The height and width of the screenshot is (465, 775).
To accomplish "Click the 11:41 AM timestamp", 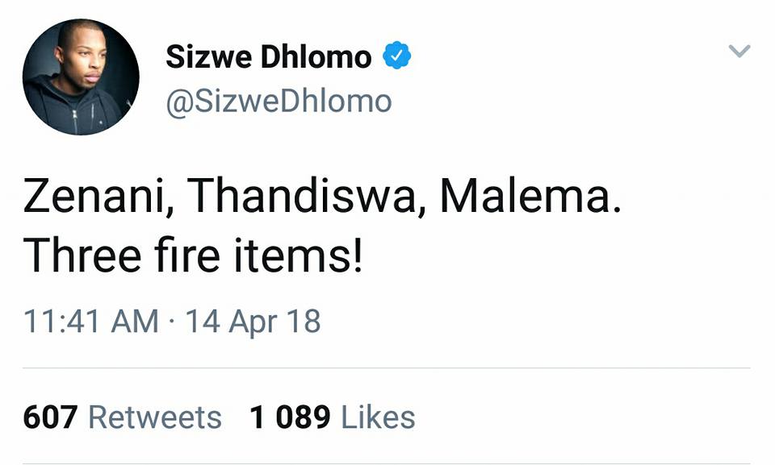I will pos(91,322).
